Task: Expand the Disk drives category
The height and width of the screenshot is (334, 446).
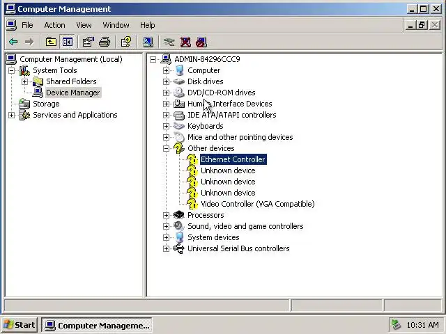Action: [x=166, y=81]
